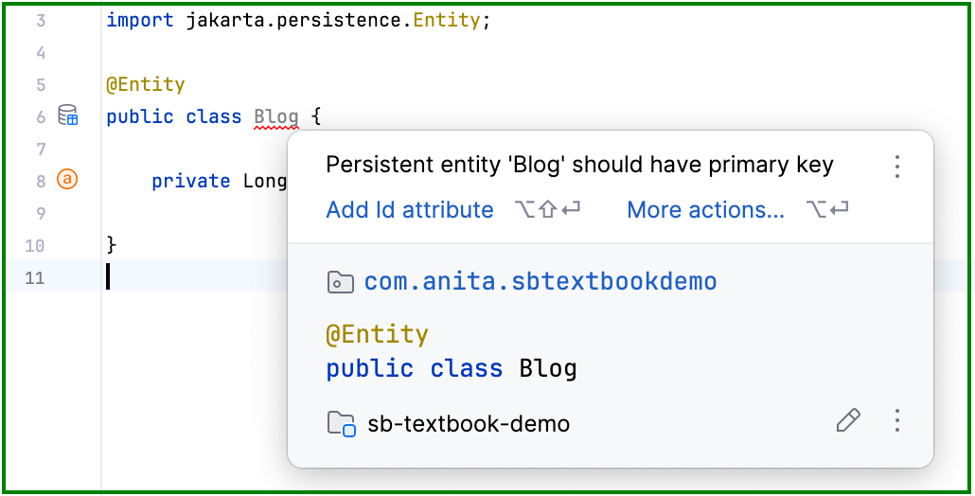Open the documentation popup more options
Screen dimensions: 975x496
pyautogui.click(x=896, y=421)
